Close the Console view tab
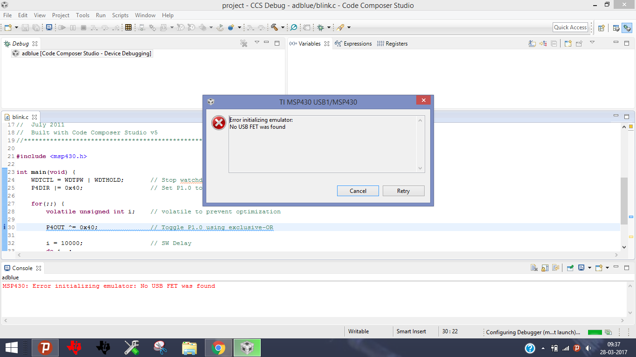Image resolution: width=636 pixels, height=357 pixels. coord(39,268)
